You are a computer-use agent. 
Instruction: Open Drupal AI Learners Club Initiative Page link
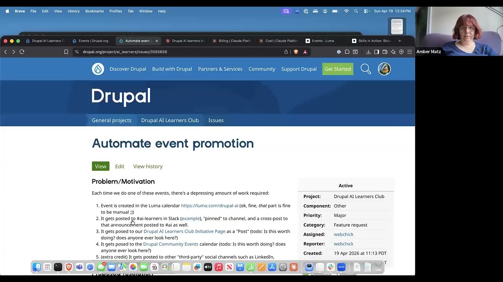pos(184,231)
